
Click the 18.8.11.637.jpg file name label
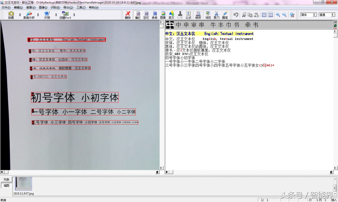(x=24, y=193)
